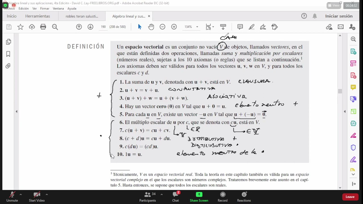
Task: Open Firmar menu
Action: point(45,8)
